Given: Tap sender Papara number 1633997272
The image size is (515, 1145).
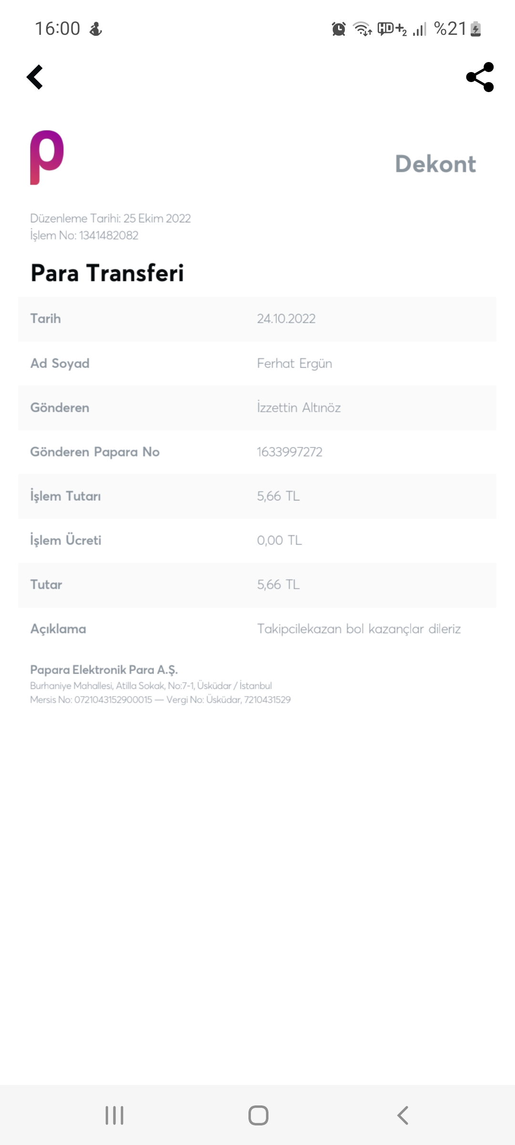Looking at the screenshot, I should coord(289,452).
